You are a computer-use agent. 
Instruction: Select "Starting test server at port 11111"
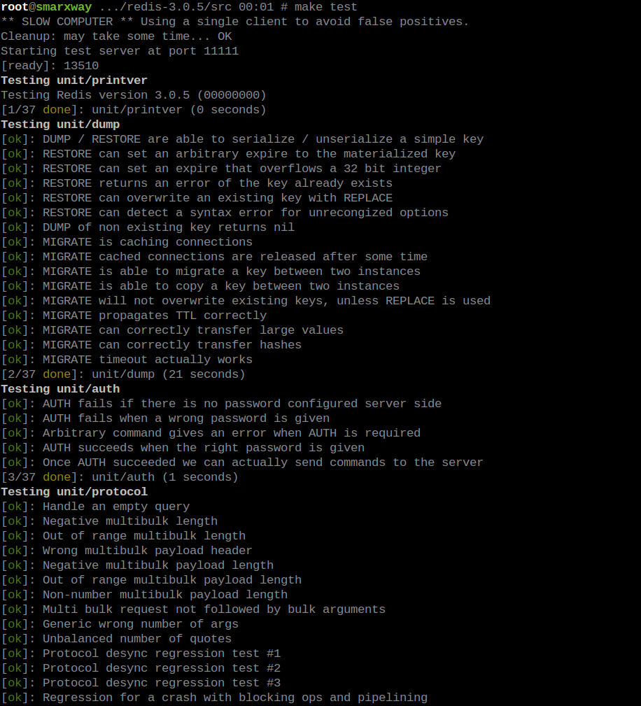[x=120, y=51]
